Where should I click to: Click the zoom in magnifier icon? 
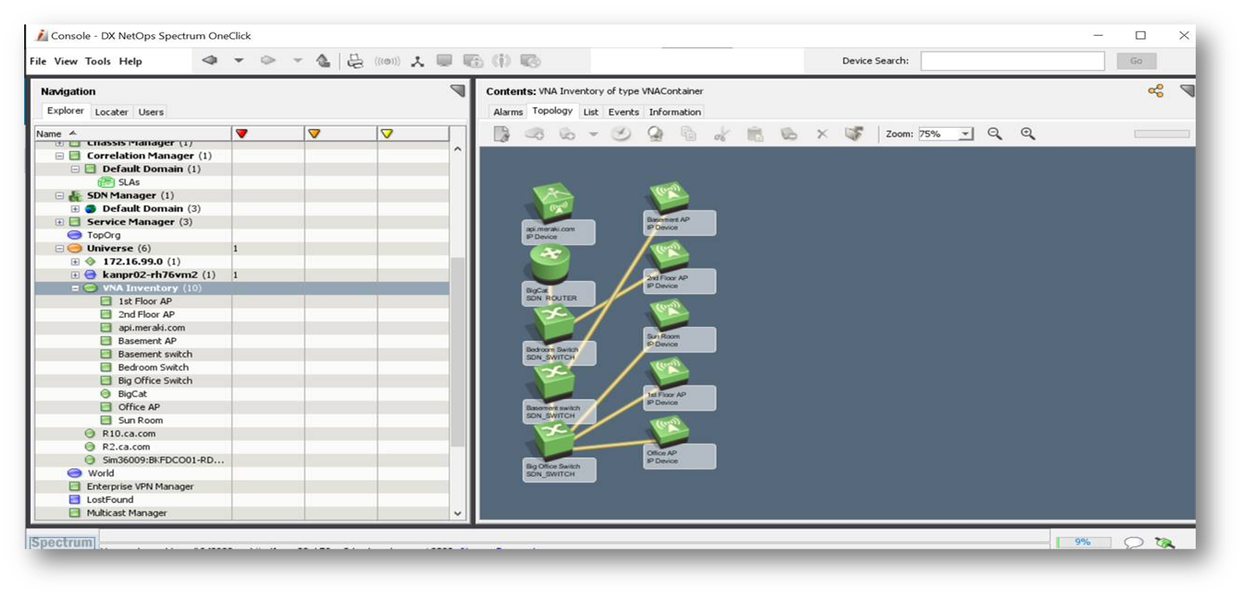pyautogui.click(x=1028, y=134)
